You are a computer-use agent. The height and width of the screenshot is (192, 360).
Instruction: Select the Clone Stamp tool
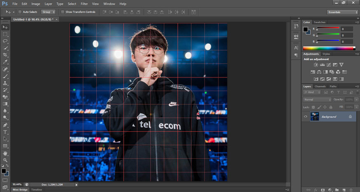pyautogui.click(x=5, y=83)
